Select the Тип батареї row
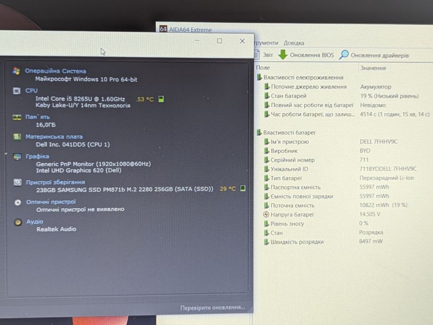433x325 pixels. 339,178
